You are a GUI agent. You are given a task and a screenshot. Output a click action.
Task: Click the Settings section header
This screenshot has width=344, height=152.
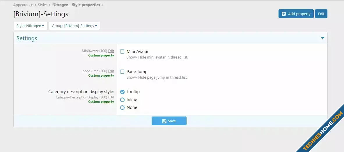tap(27, 38)
